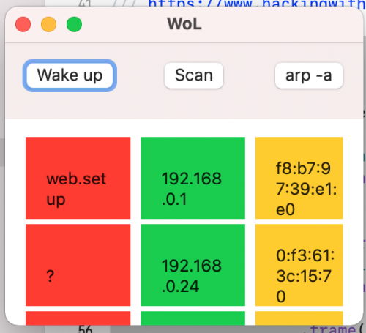The height and width of the screenshot is (333, 366).
Task: Close the WoL window
Action: [23, 24]
